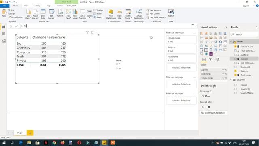Open the Format paint roller pane
Viewport: 259px width, 146px height.
point(210,60)
